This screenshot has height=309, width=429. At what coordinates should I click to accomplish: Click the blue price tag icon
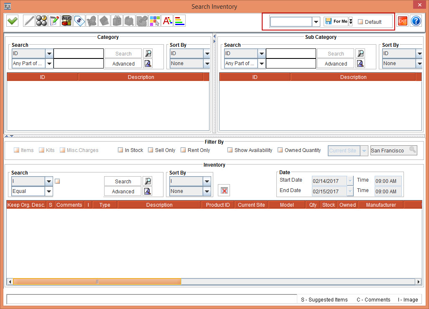pos(79,21)
